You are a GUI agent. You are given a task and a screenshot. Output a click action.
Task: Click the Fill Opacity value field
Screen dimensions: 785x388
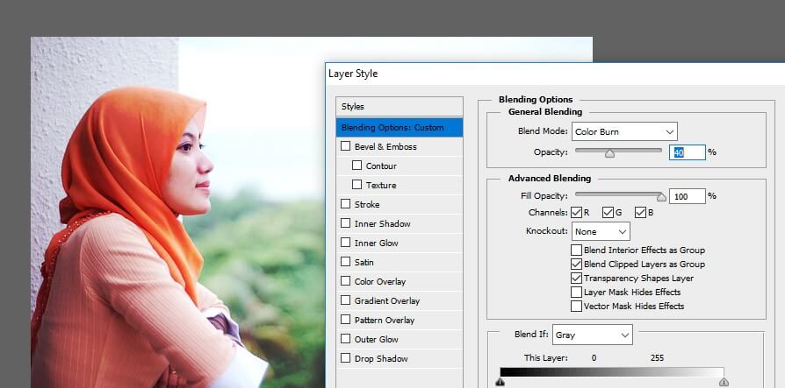tap(687, 196)
